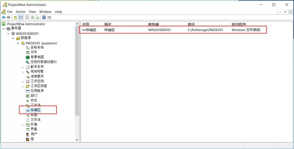Toggle the Show/Hide Action Pane toolbar icon

[49, 17]
